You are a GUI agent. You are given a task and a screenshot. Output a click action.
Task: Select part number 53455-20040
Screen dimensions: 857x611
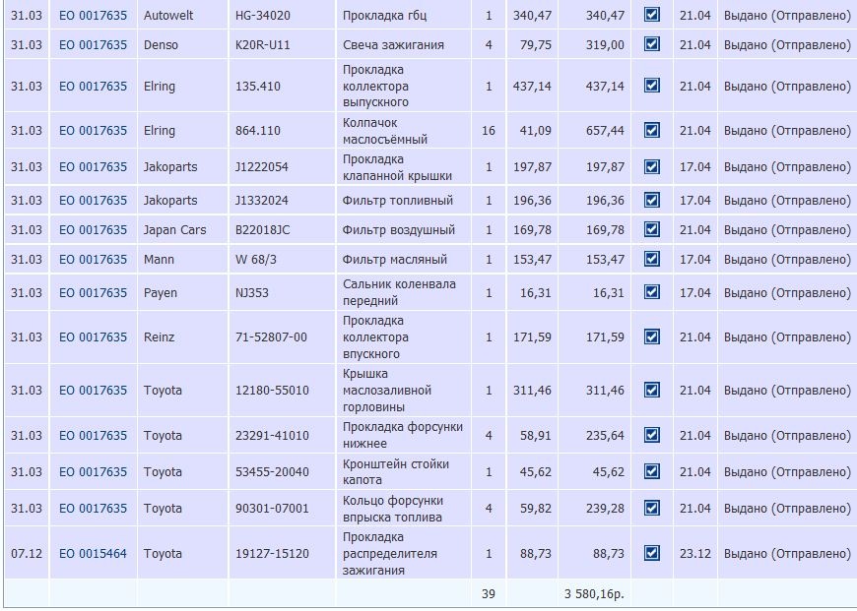[272, 471]
